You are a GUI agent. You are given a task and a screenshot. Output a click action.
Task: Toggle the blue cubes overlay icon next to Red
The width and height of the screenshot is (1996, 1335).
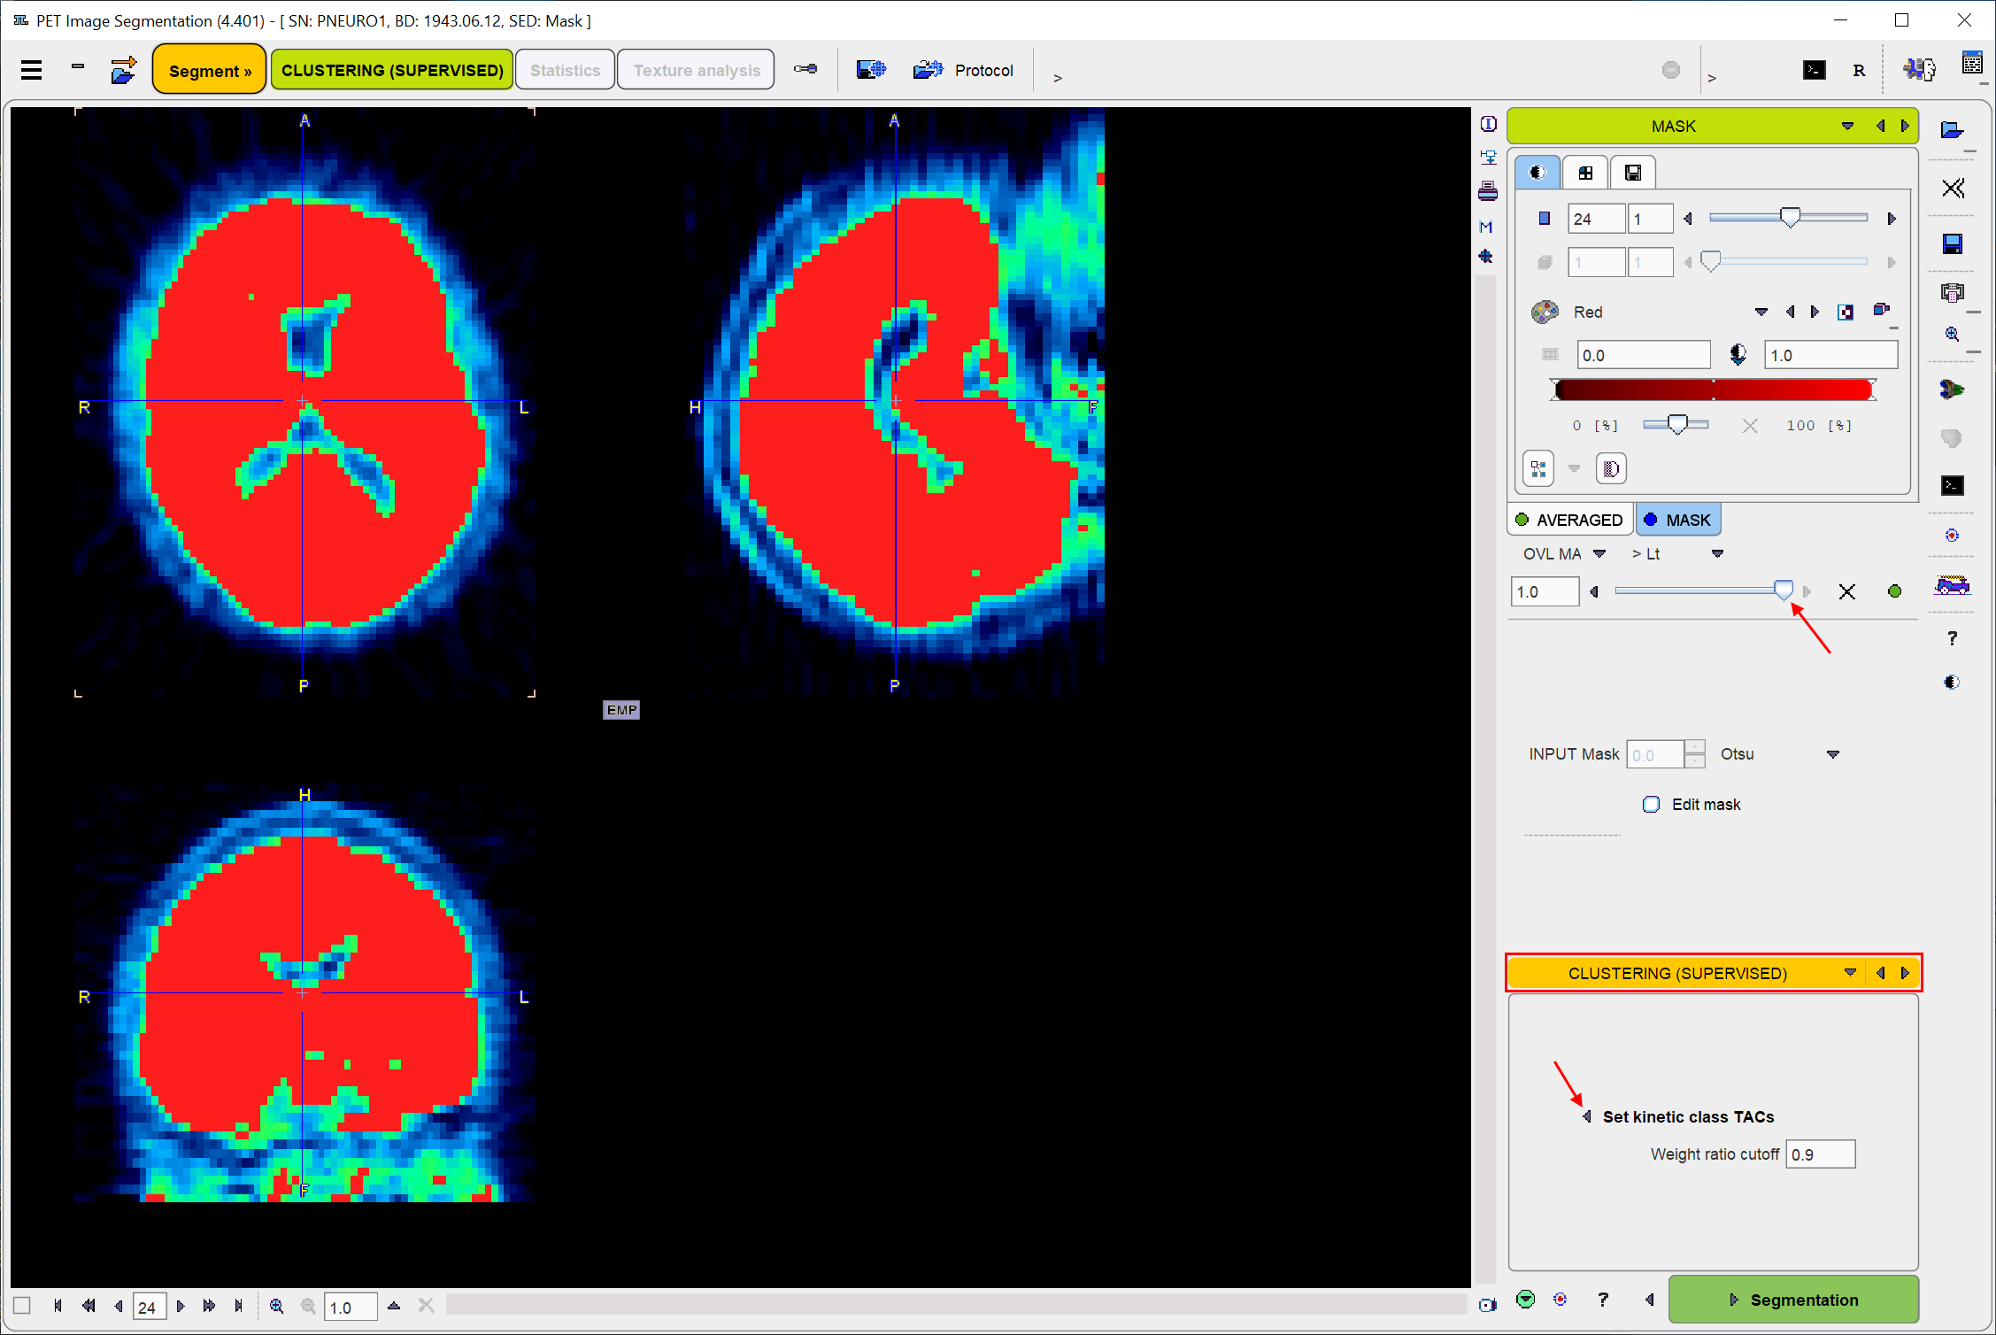tap(1882, 310)
